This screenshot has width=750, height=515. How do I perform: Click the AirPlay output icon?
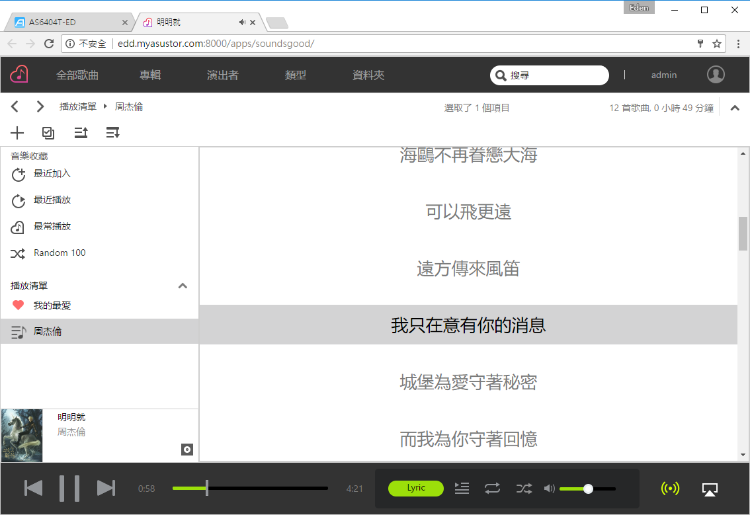tap(710, 489)
